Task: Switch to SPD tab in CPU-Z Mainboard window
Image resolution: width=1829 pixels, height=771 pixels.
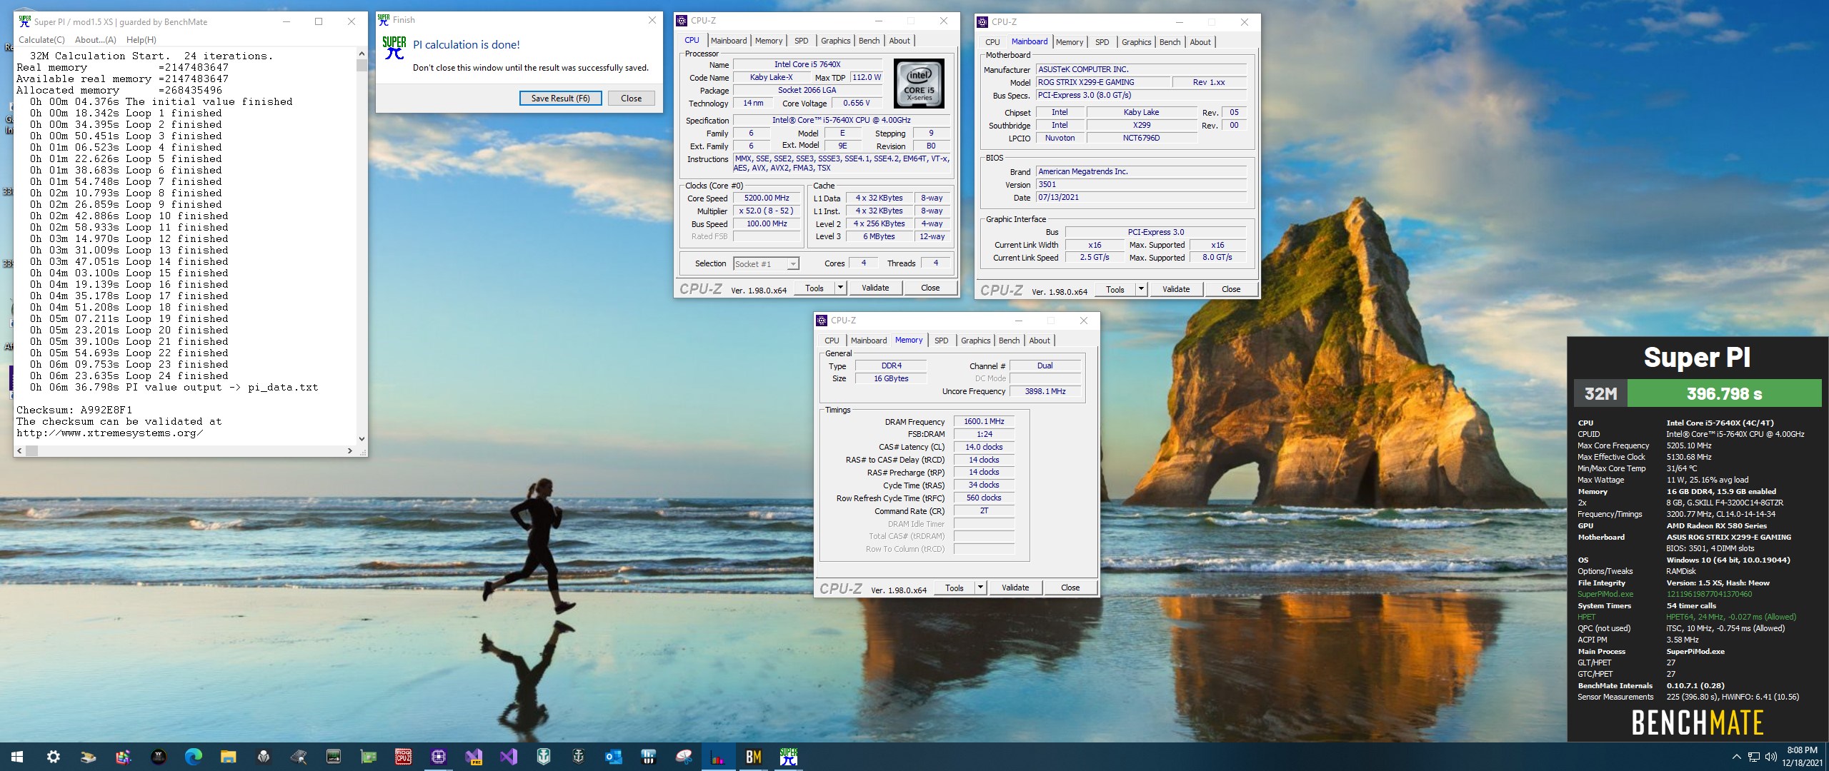Action: coord(1102,42)
